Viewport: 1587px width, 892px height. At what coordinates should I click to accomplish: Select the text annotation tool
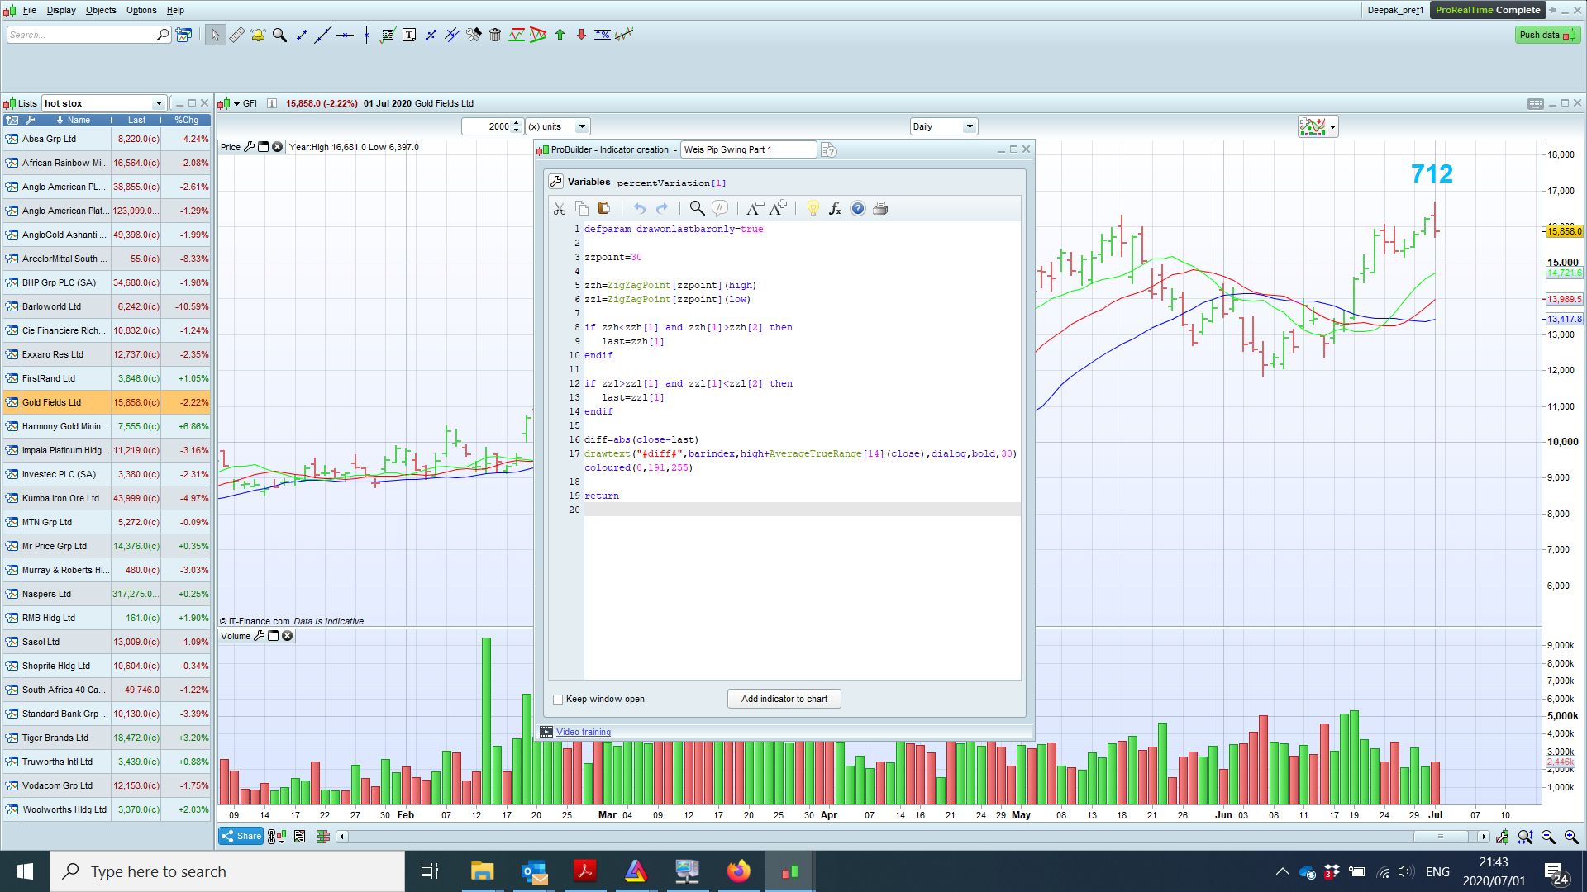coord(409,35)
